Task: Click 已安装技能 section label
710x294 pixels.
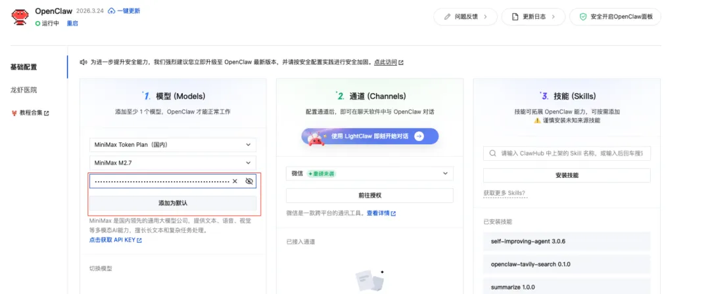Action: click(x=498, y=222)
